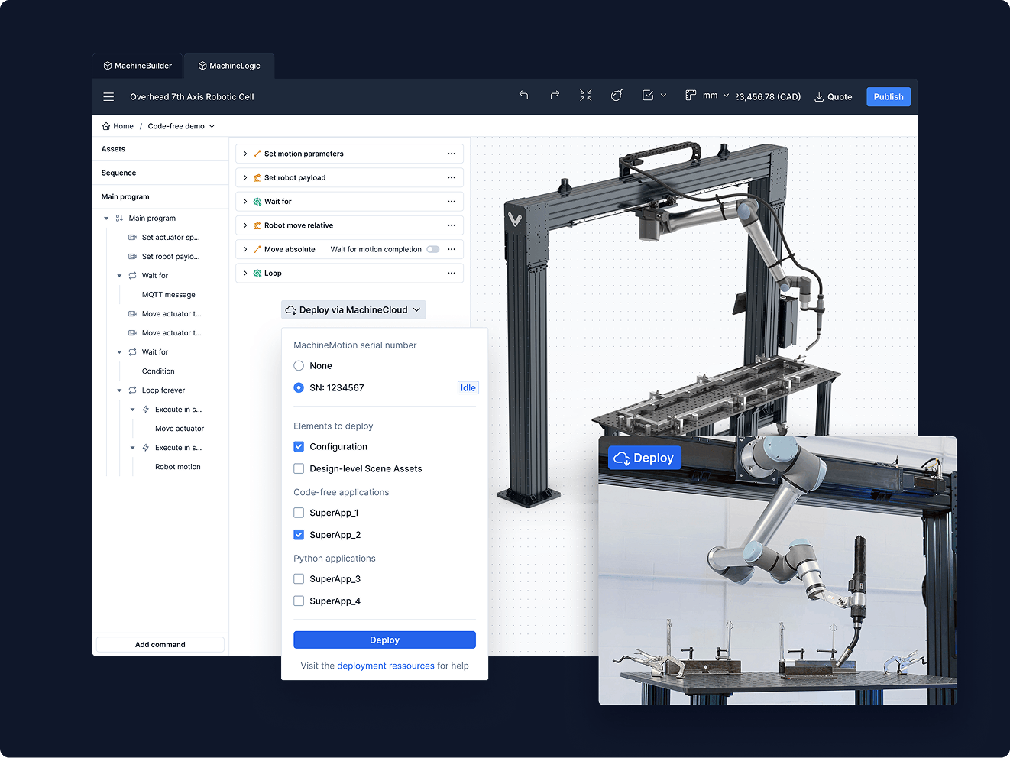Open options menu for Robot move relative
The width and height of the screenshot is (1010, 758).
452,225
